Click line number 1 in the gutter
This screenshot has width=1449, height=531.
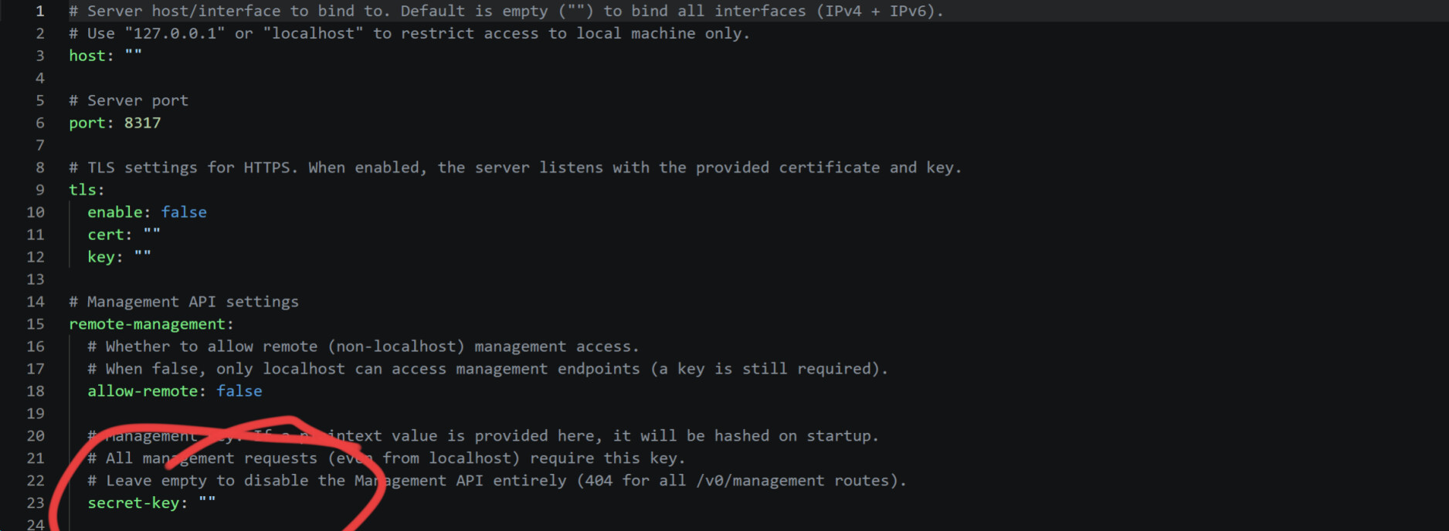click(x=40, y=12)
